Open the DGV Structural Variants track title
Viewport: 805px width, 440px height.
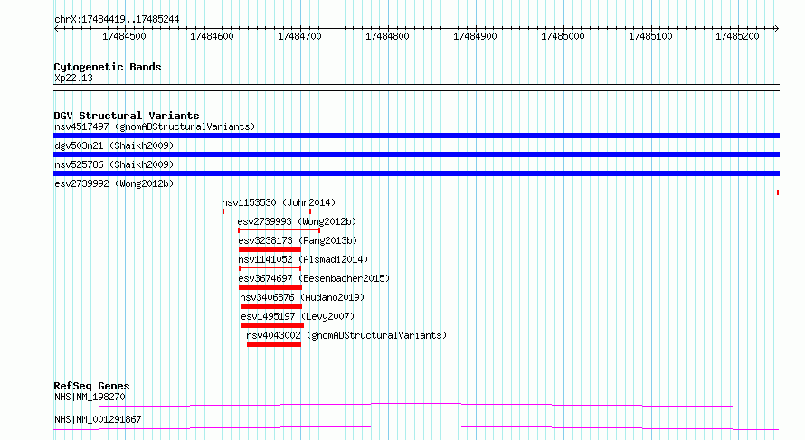point(127,116)
